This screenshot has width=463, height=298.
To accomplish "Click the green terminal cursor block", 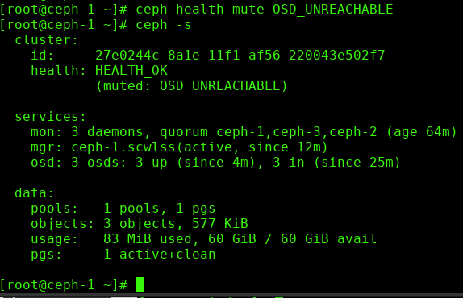I will click(x=140, y=284).
